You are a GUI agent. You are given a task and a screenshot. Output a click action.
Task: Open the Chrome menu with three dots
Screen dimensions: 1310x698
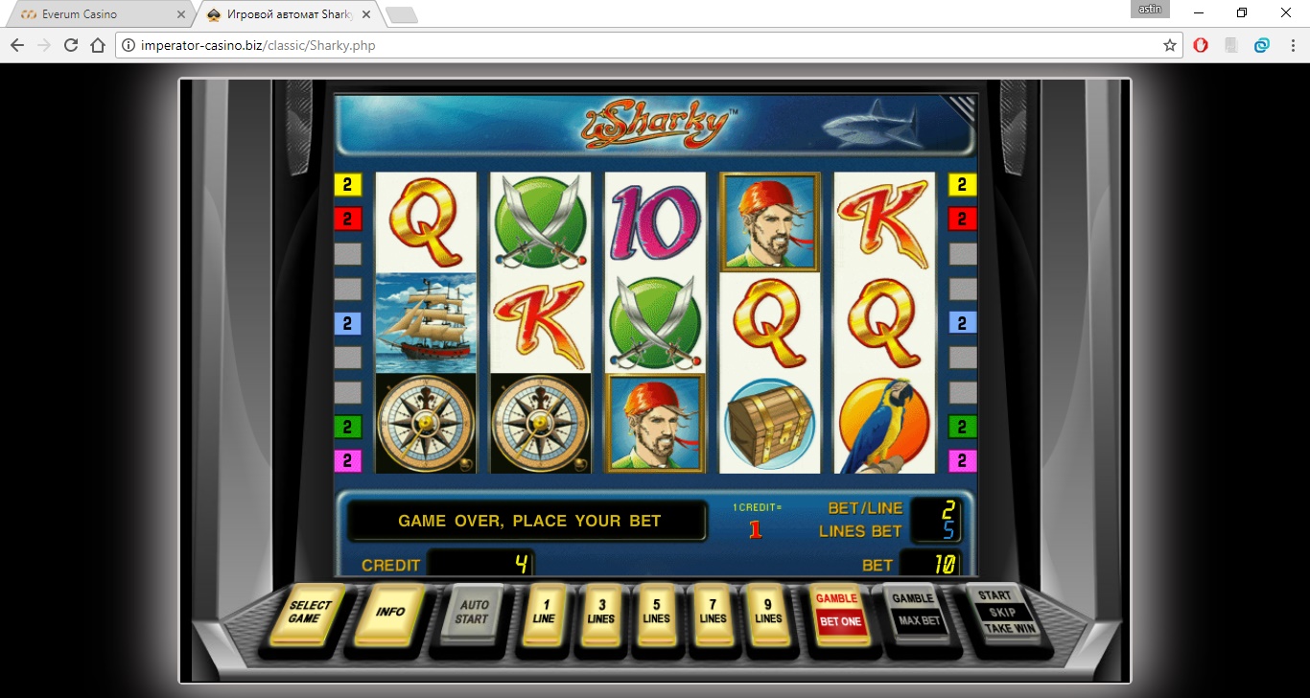(1290, 45)
